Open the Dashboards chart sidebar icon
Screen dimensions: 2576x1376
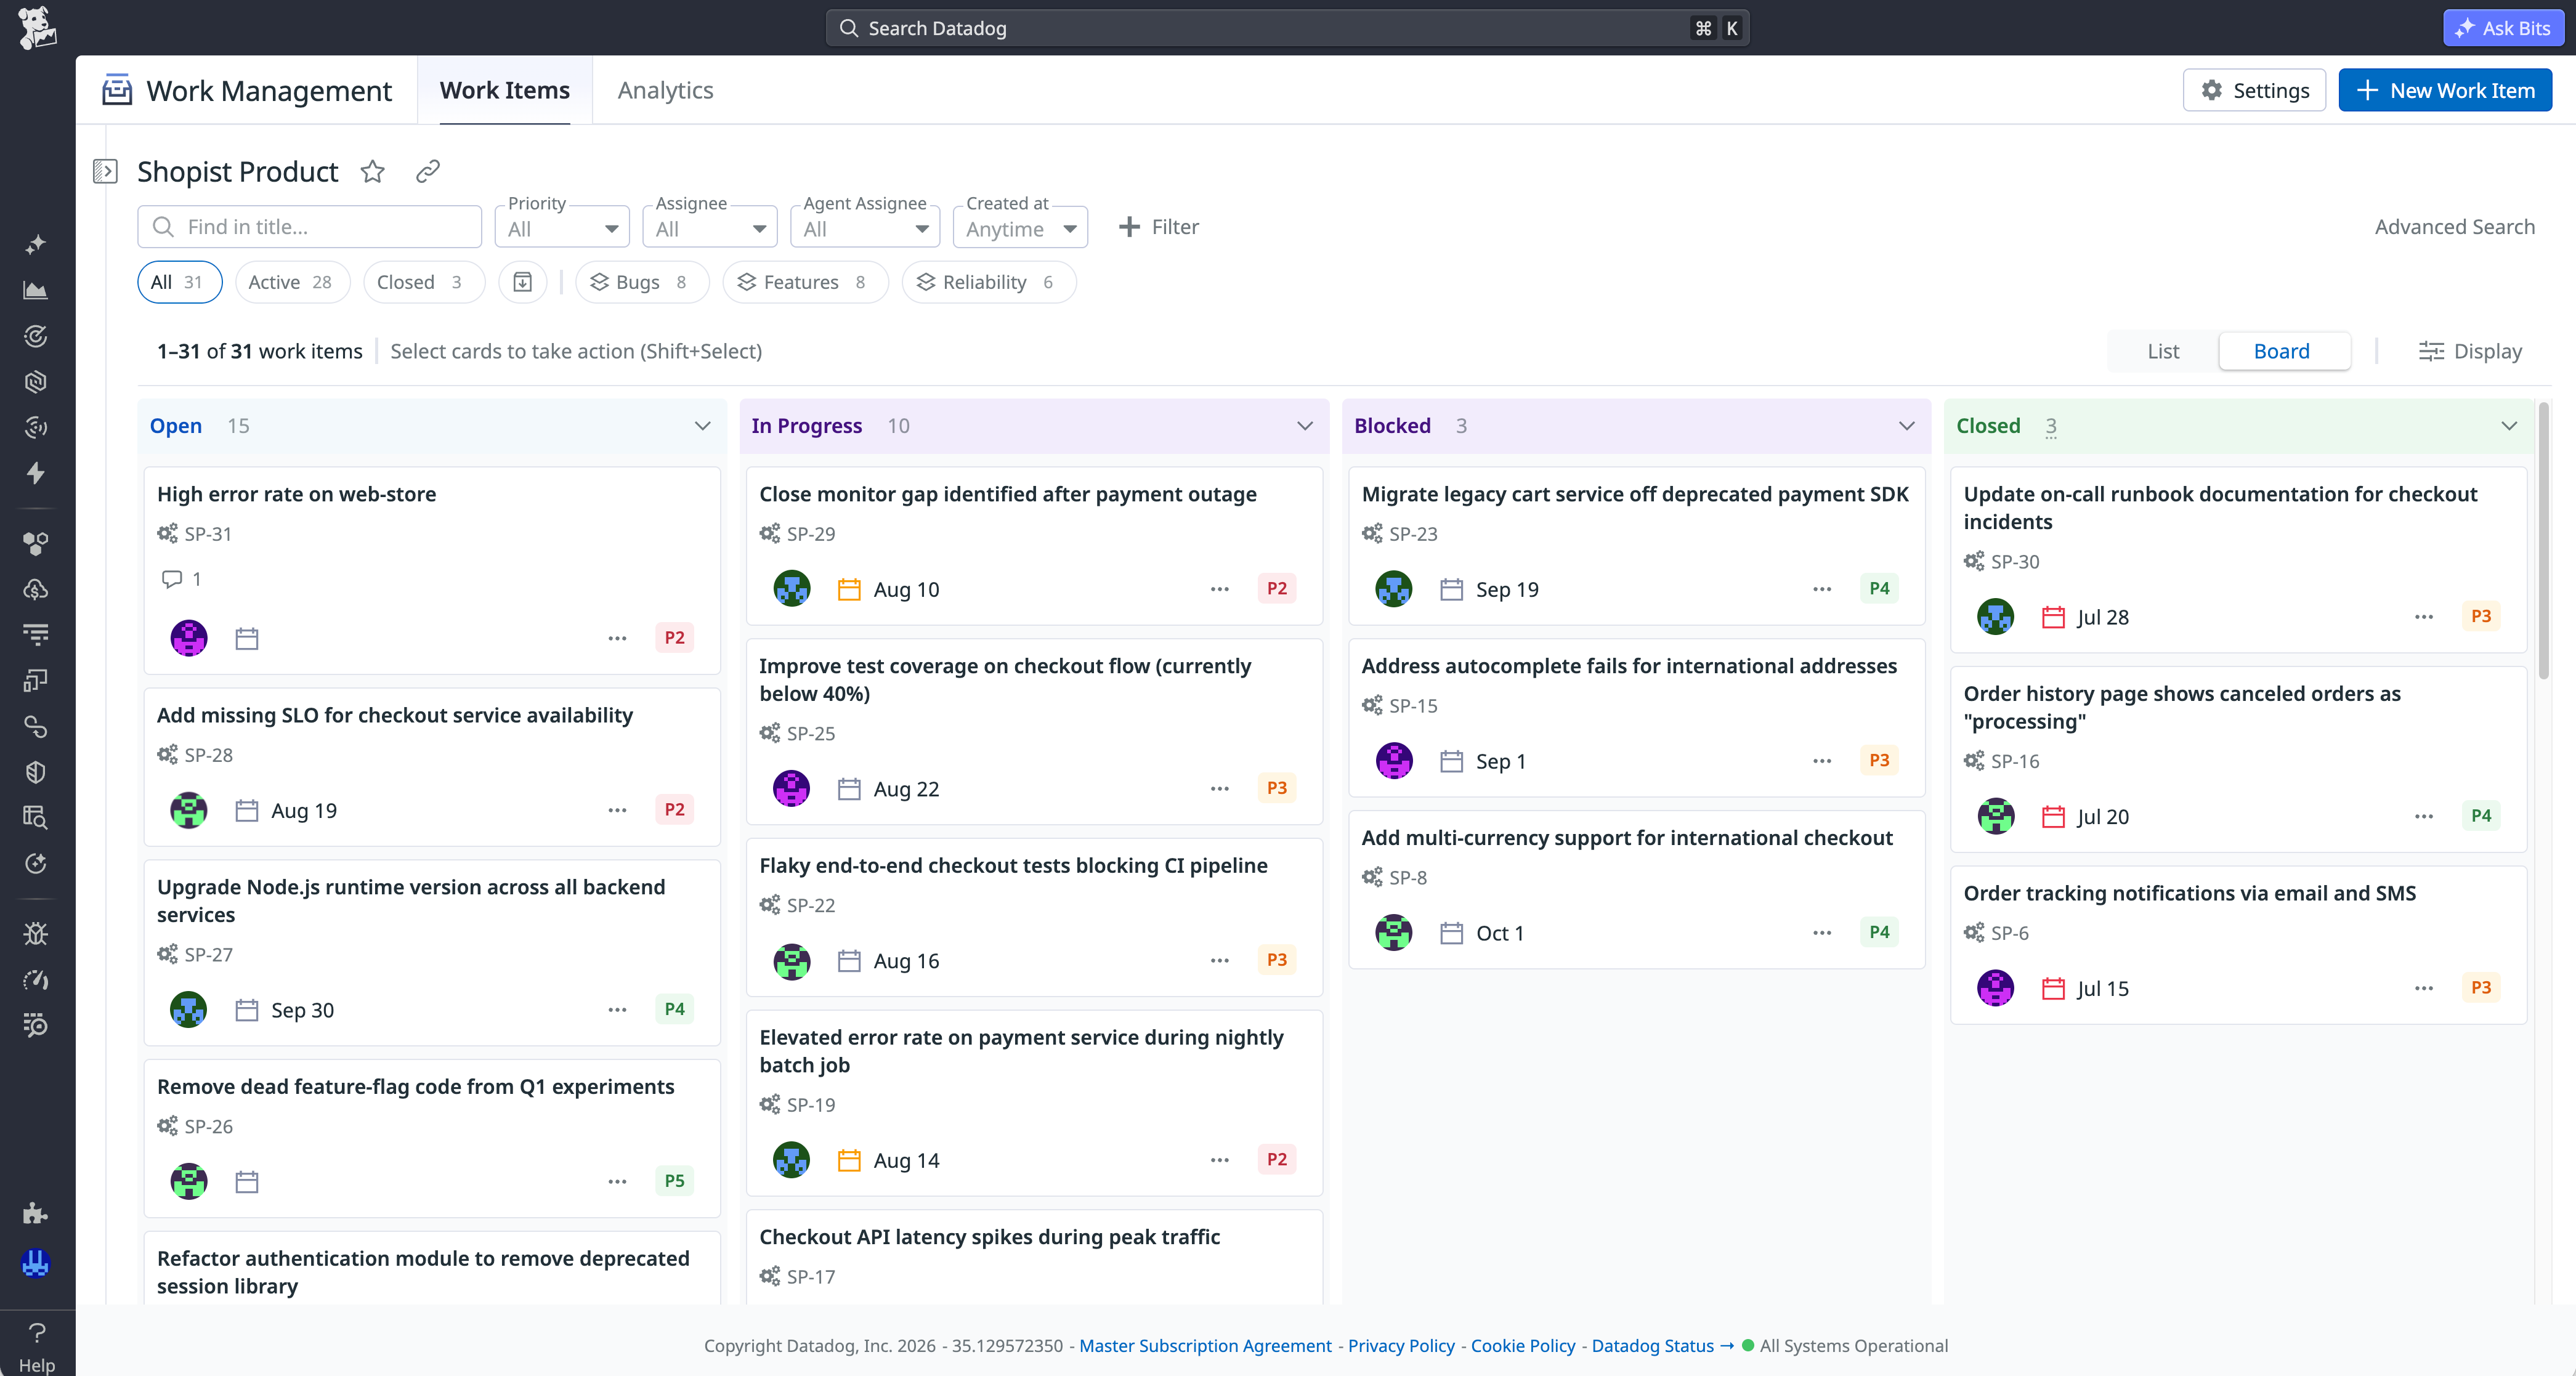(36, 291)
